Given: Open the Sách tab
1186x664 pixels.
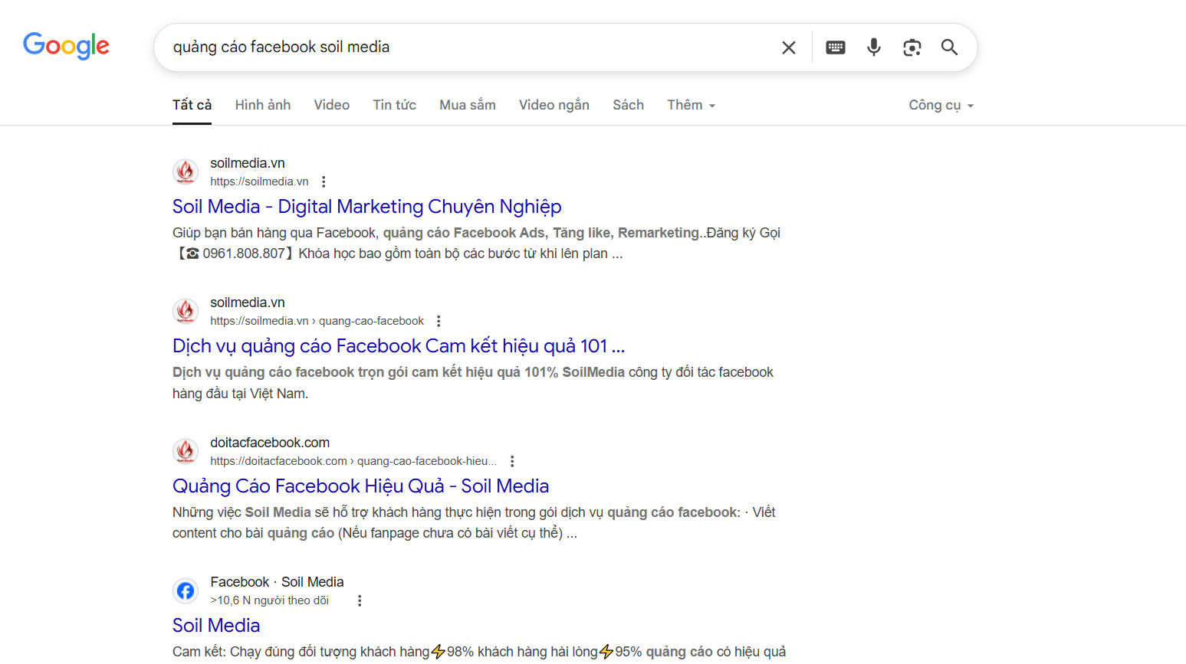Looking at the screenshot, I should click(x=629, y=105).
